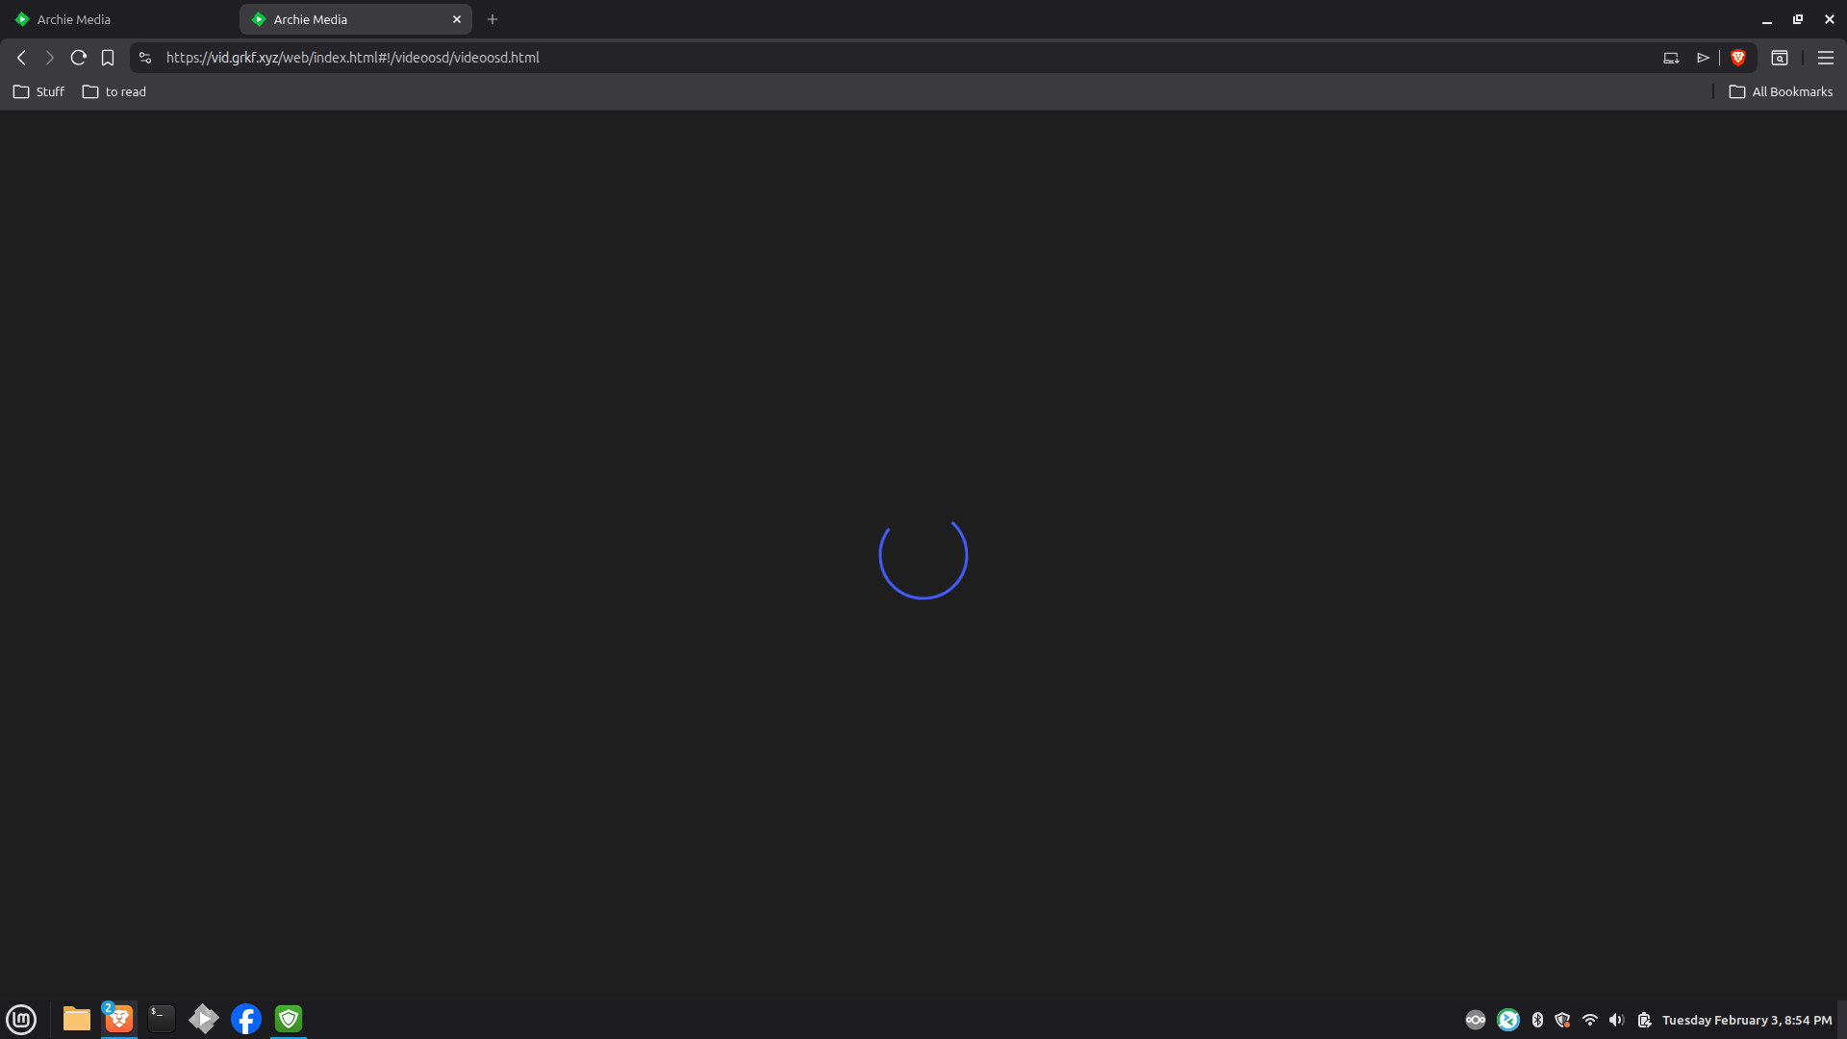
Task: Switch to the first Archie Media tab
Action: click(118, 19)
